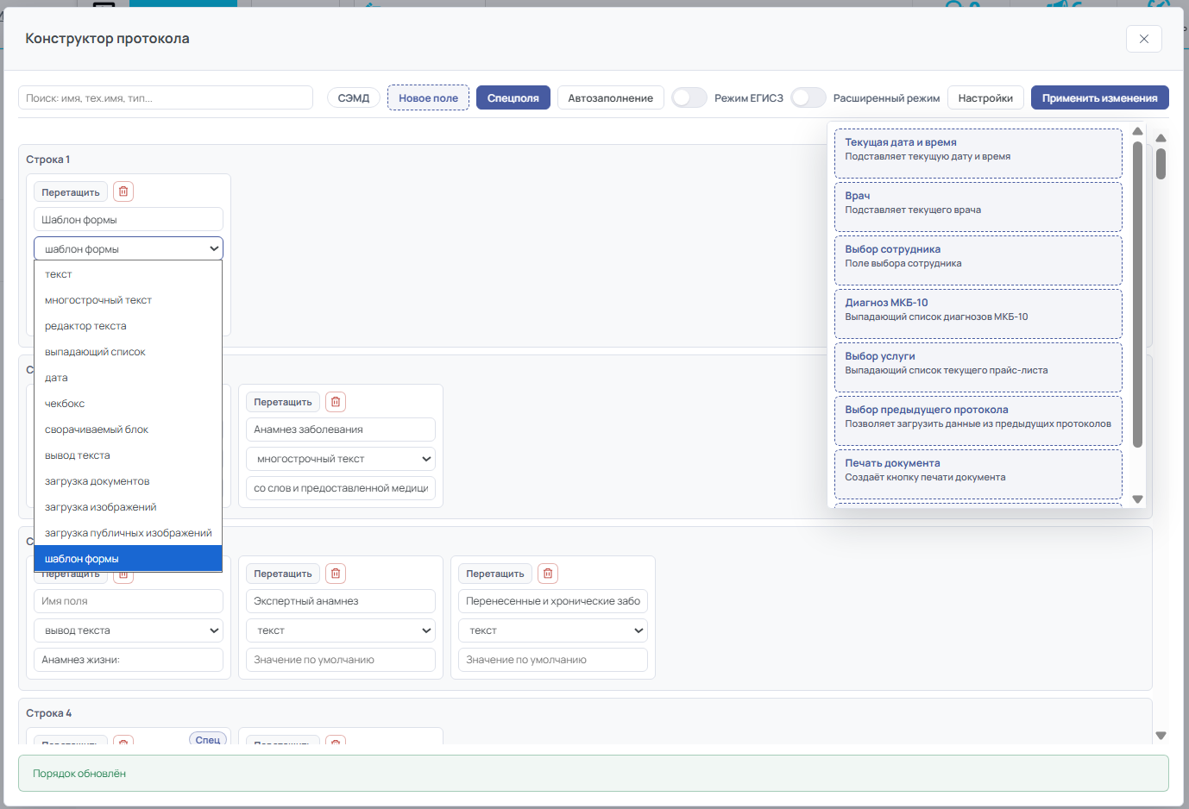The image size is (1189, 809).
Task: Remove the Экспертный анамнез field via trash icon
Action: [x=336, y=574]
